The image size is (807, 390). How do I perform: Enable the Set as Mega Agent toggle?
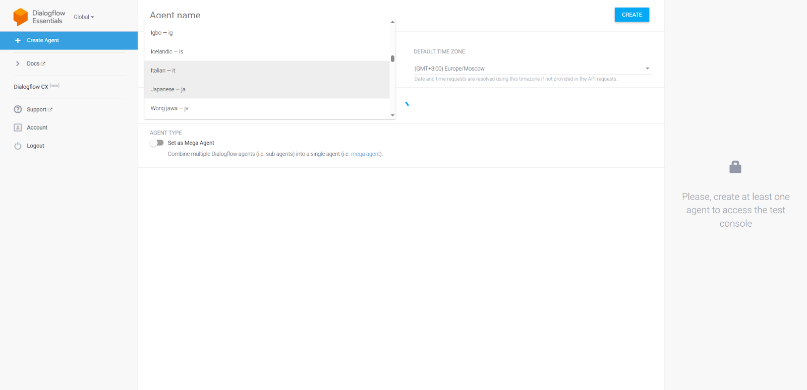pyautogui.click(x=157, y=143)
